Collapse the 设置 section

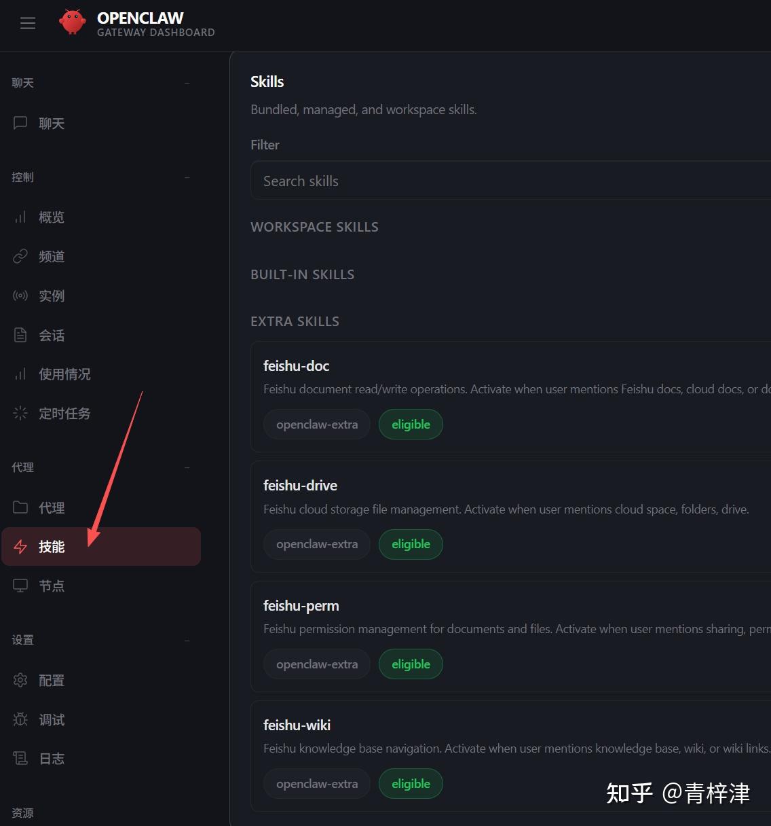(x=187, y=640)
